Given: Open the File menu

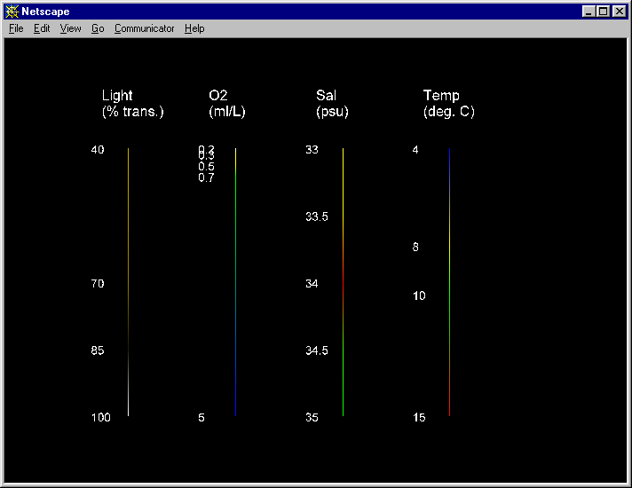Looking at the screenshot, I should (16, 28).
